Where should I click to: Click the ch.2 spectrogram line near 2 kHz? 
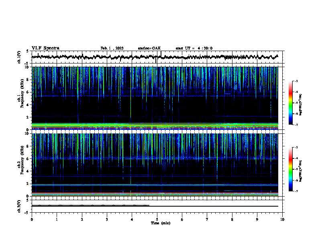click(155, 185)
